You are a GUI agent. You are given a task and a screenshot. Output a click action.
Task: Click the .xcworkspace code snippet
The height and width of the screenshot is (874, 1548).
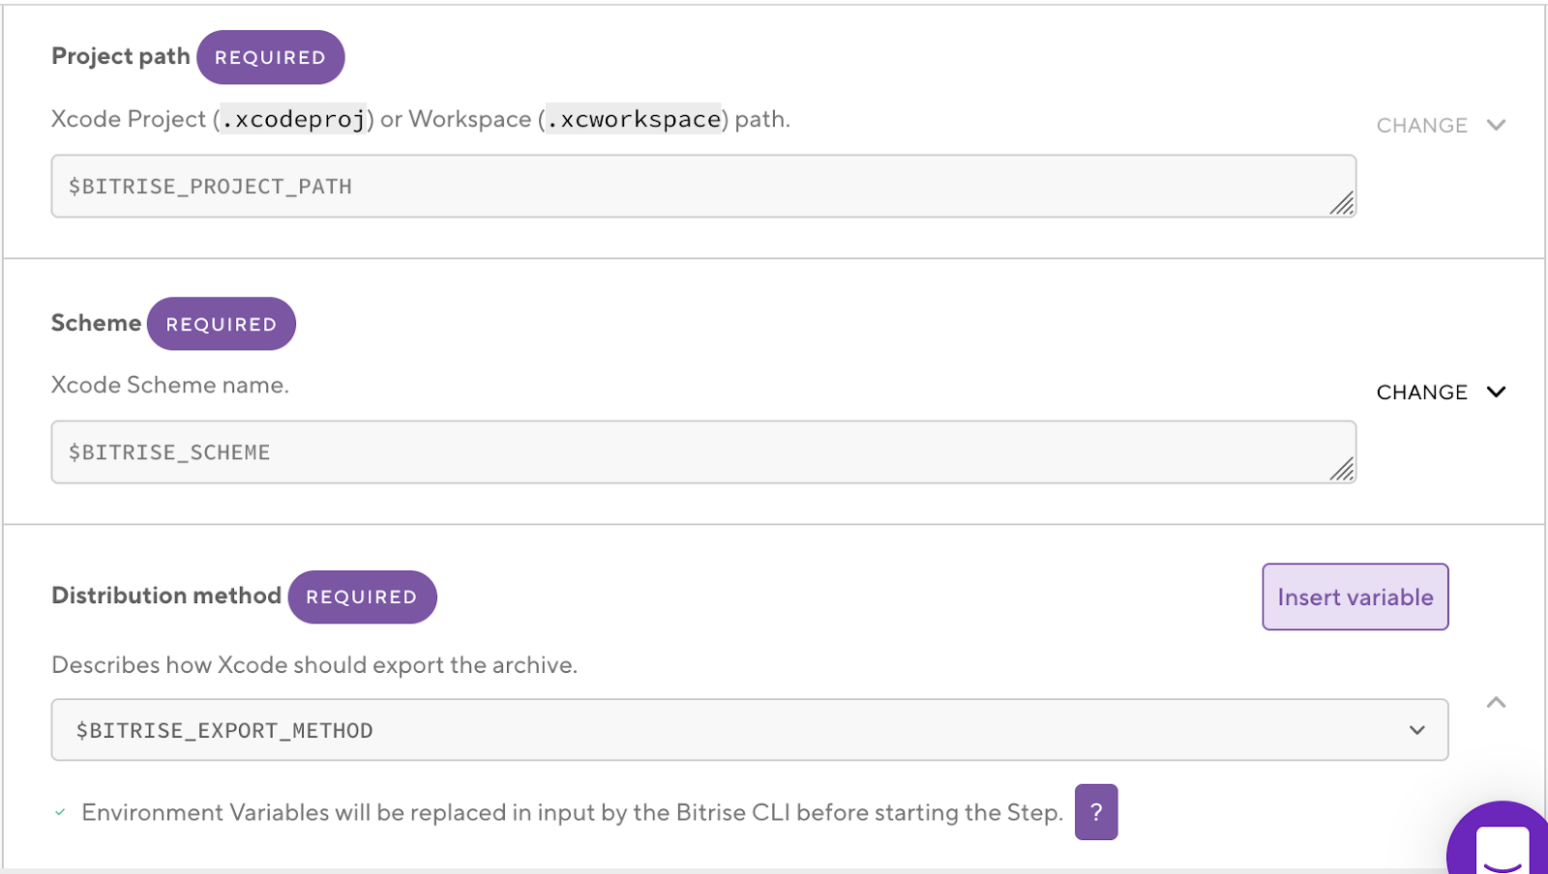click(x=634, y=119)
